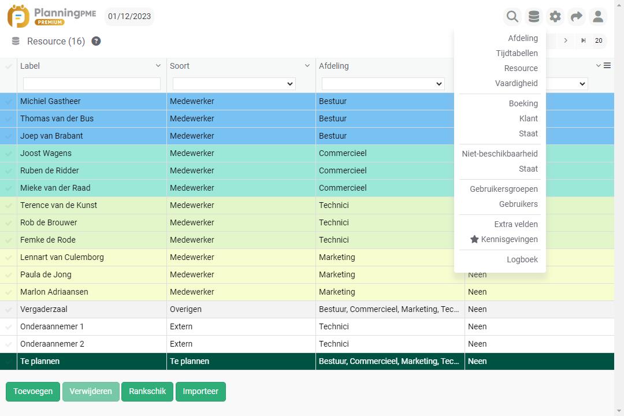This screenshot has height=416, width=624.
Task: Click the magnifier search icon
Action: pos(512,17)
